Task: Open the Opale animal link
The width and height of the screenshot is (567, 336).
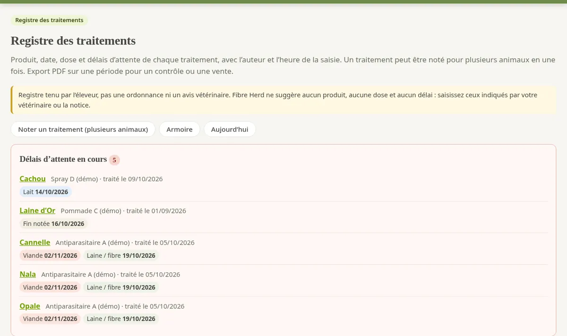Action: [x=30, y=306]
